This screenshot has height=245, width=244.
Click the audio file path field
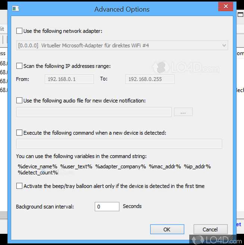(x=94, y=112)
